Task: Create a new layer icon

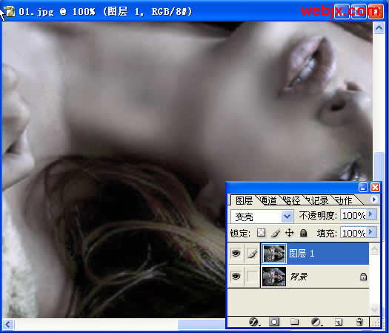Action: (339, 322)
